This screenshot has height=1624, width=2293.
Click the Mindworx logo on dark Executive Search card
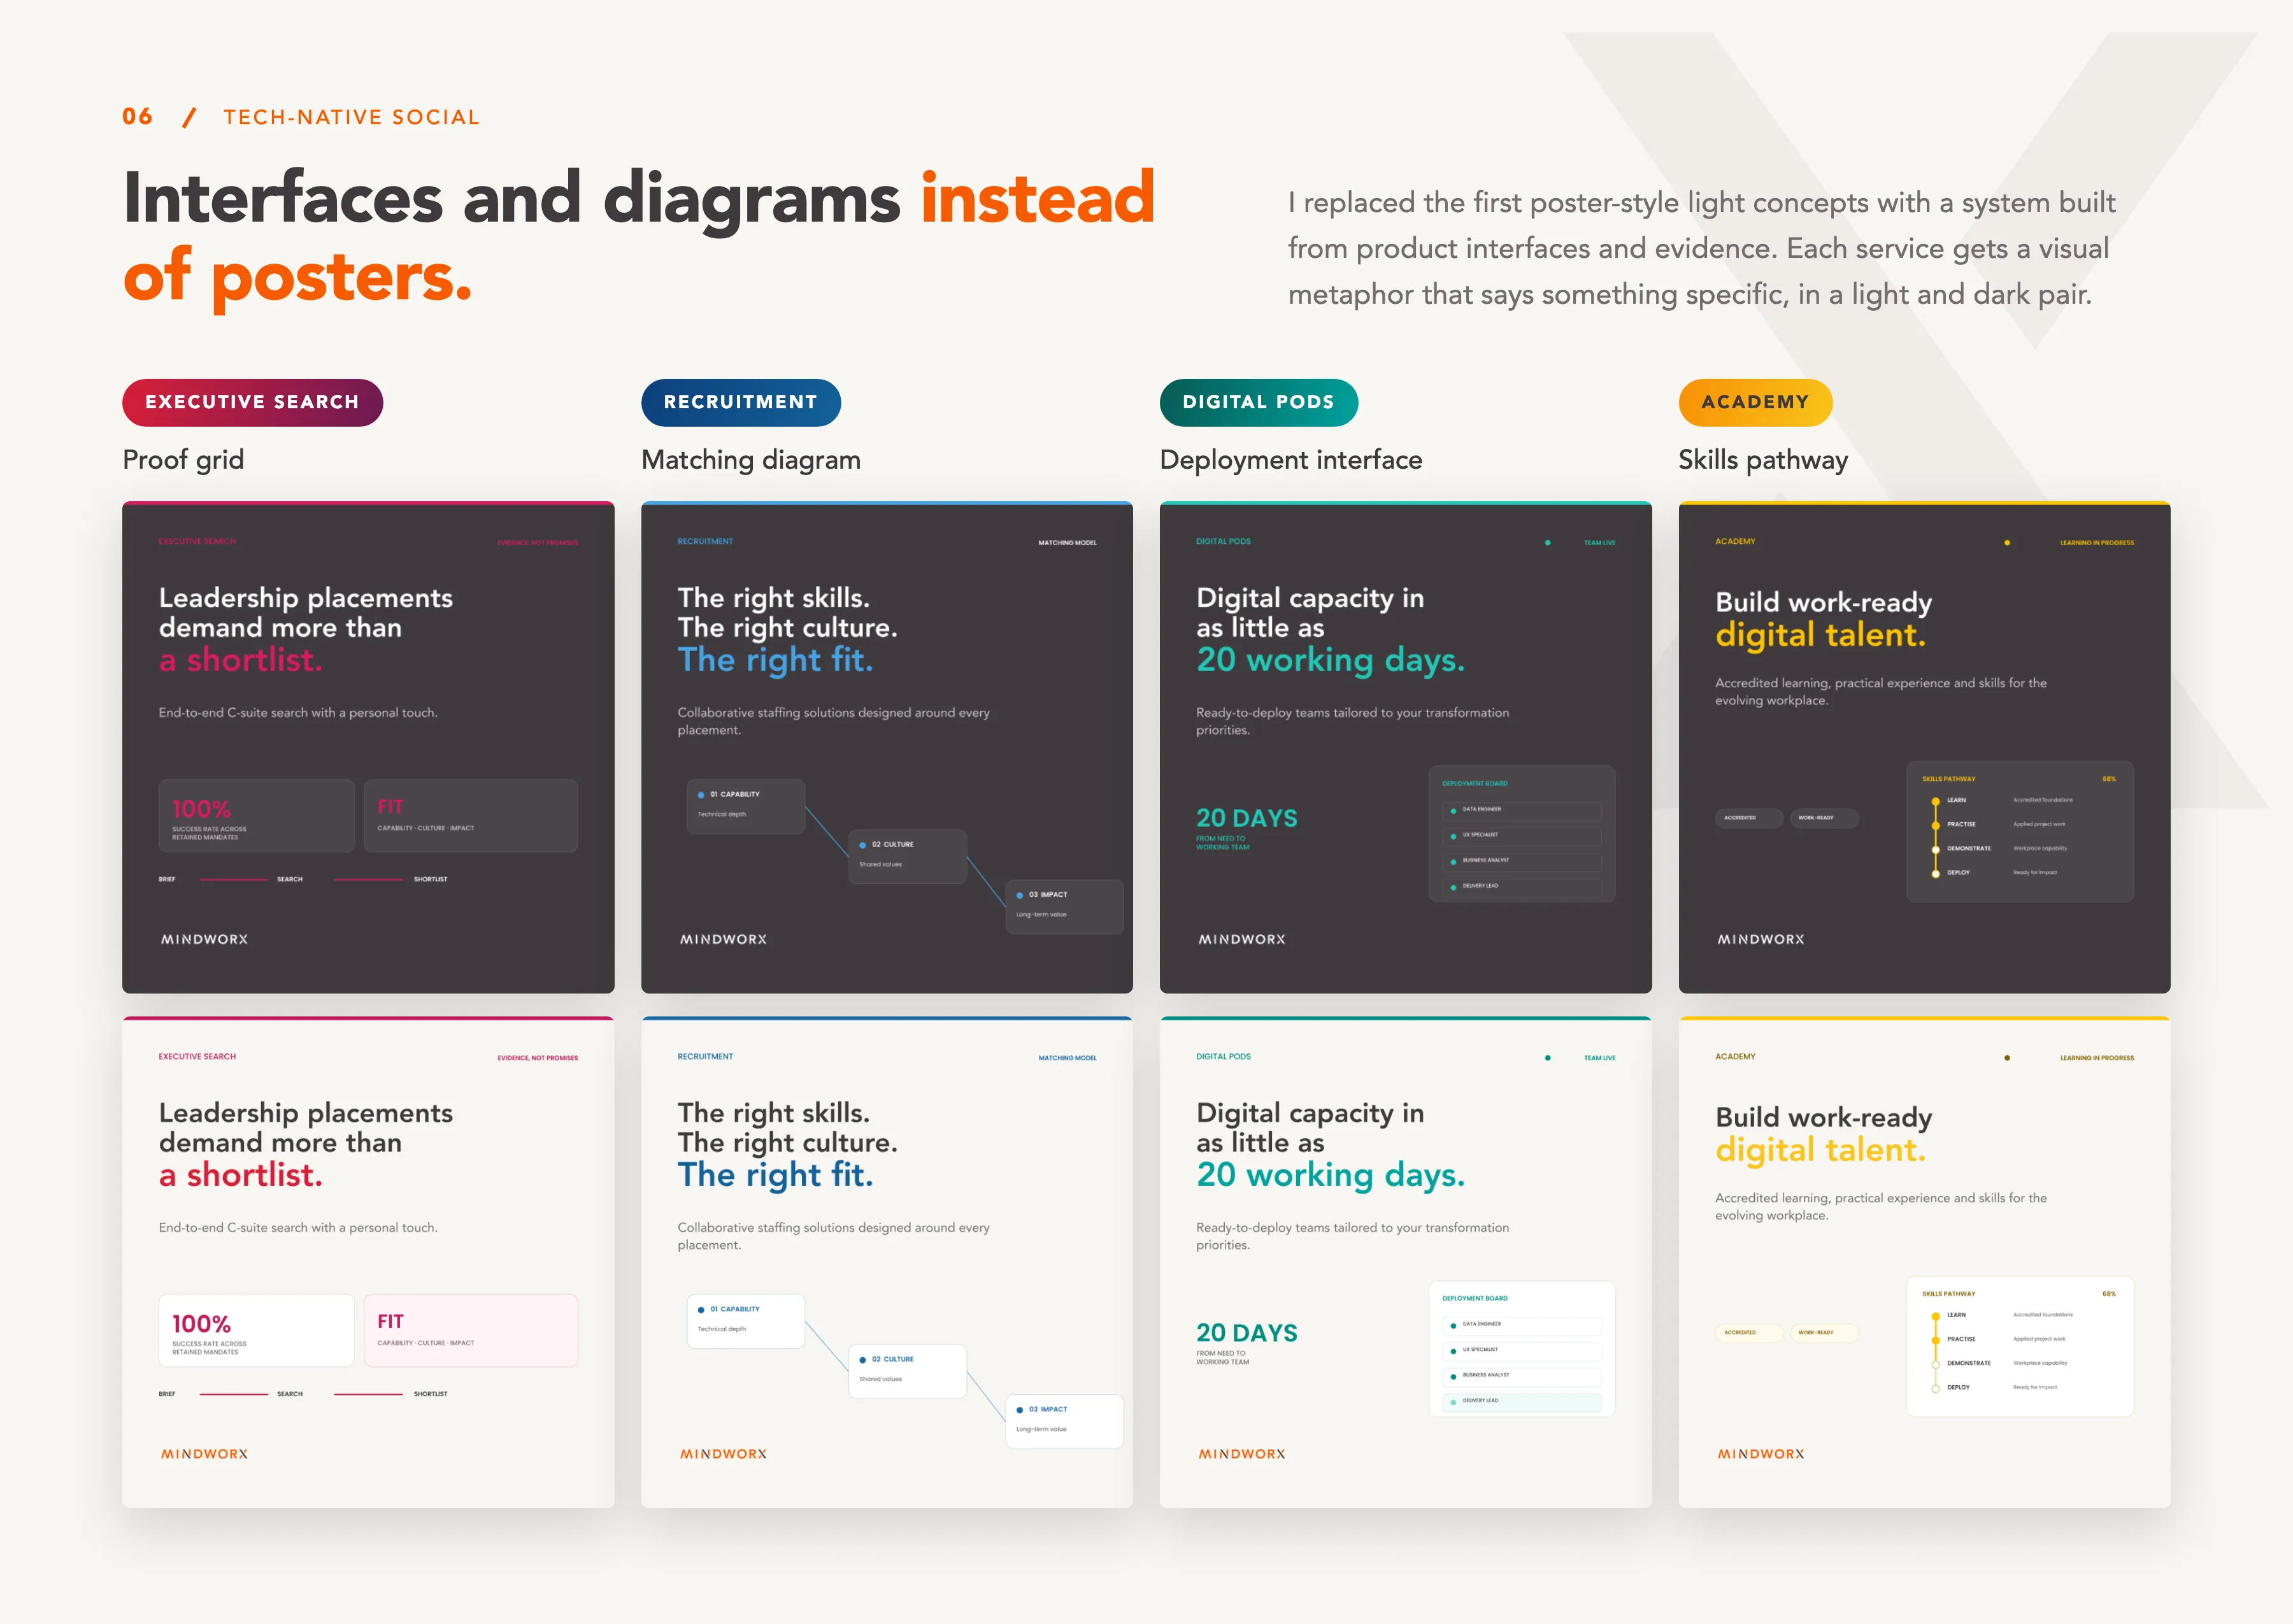tap(204, 940)
